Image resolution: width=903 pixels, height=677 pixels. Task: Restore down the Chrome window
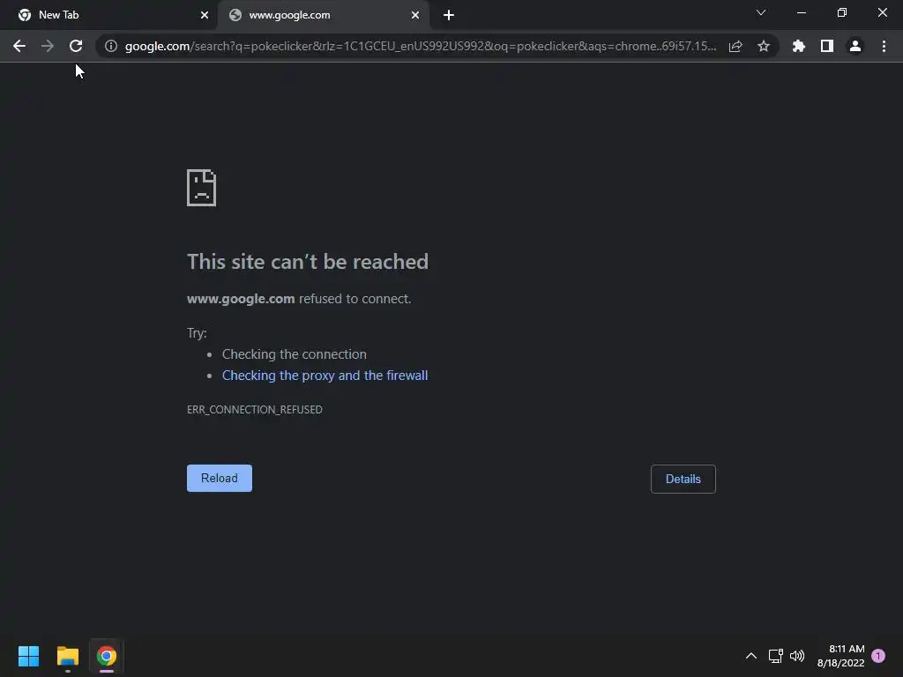[842, 12]
